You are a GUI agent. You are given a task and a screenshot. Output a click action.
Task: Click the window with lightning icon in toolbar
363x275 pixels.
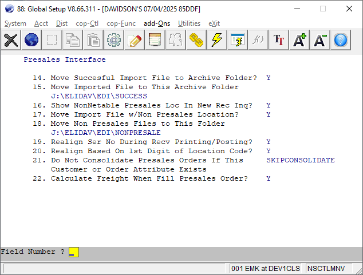pyautogui.click(x=238, y=39)
